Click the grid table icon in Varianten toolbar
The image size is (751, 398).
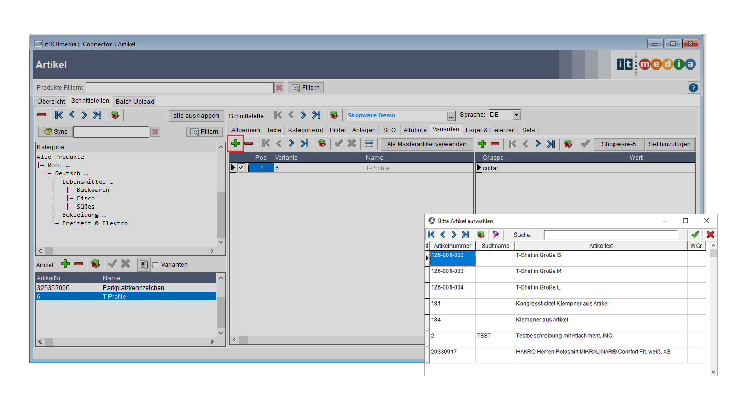(369, 144)
